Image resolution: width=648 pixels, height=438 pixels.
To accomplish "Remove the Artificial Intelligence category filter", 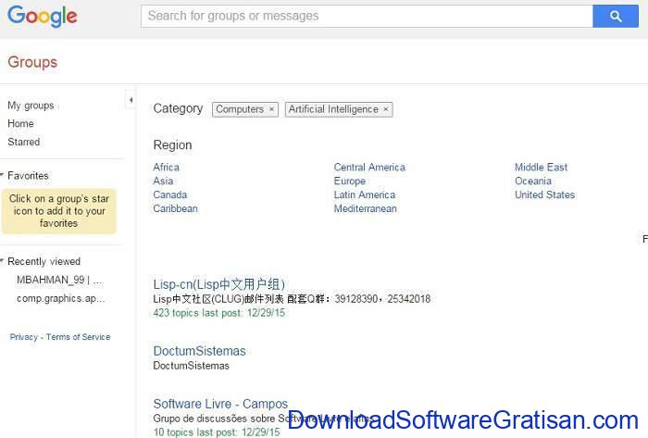I will 386,109.
